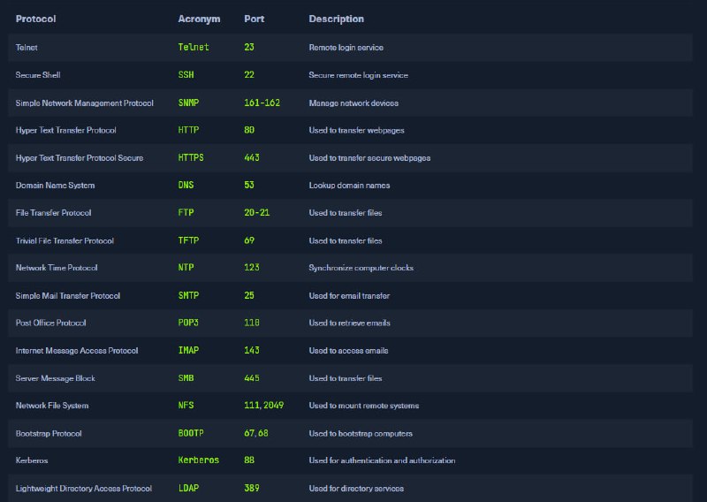Click the Network Time Protocol name
Image resolution: width=707 pixels, height=502 pixels.
tap(57, 268)
